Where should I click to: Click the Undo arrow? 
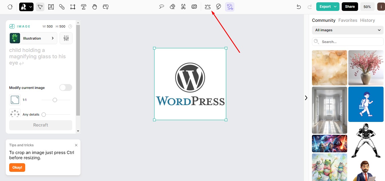click(298, 6)
